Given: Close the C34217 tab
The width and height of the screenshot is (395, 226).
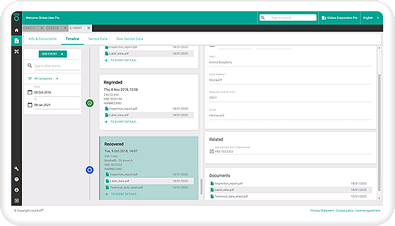Looking at the screenshot, I should (42, 28).
